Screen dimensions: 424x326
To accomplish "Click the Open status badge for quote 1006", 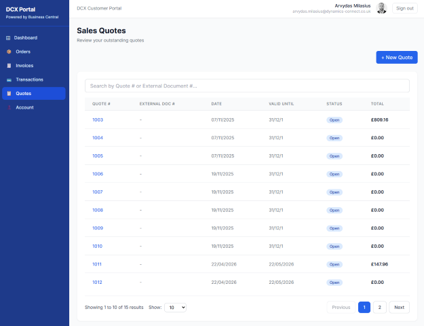I will coord(334,174).
